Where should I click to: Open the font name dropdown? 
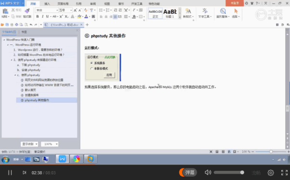pyautogui.click(x=57, y=10)
